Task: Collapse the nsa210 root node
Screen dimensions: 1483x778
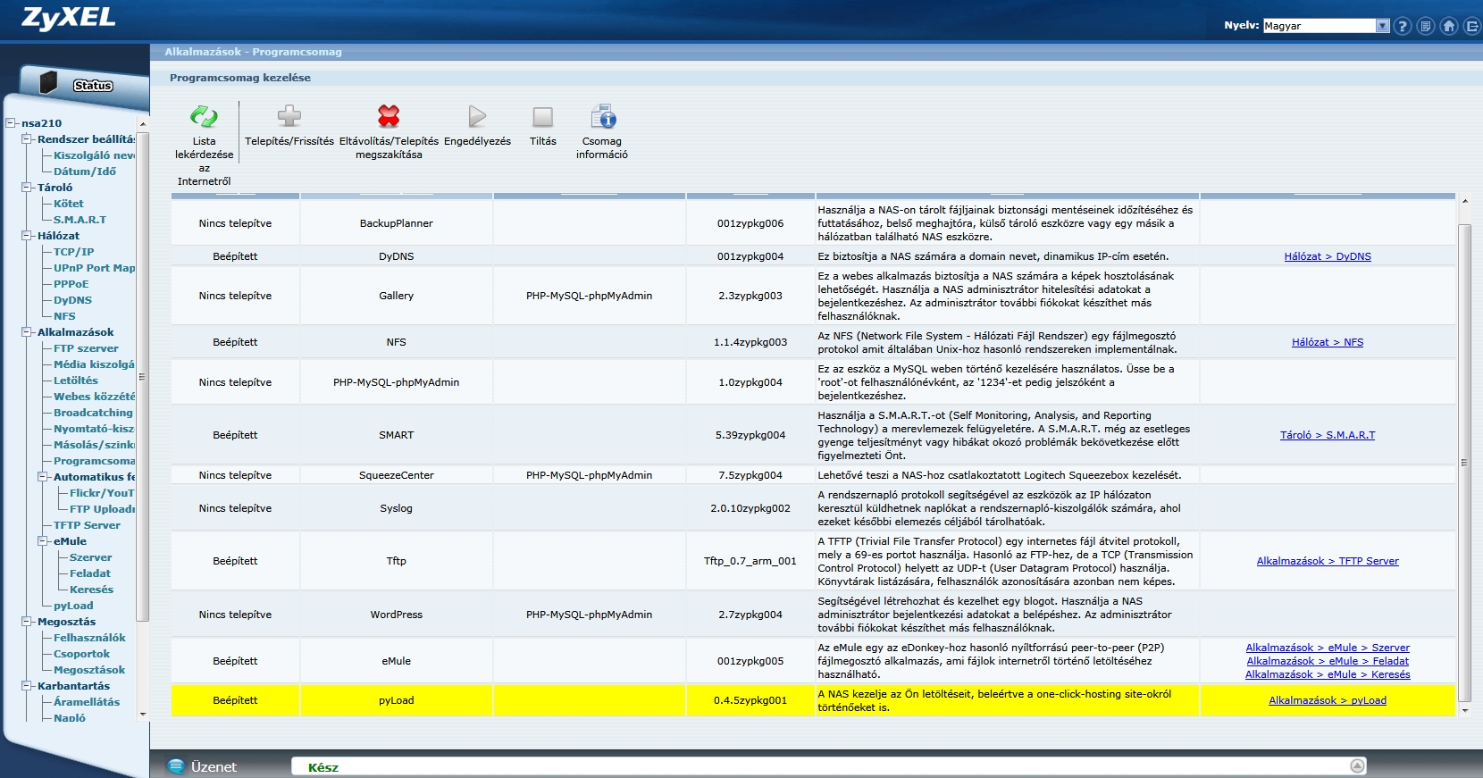Action: coord(10,123)
